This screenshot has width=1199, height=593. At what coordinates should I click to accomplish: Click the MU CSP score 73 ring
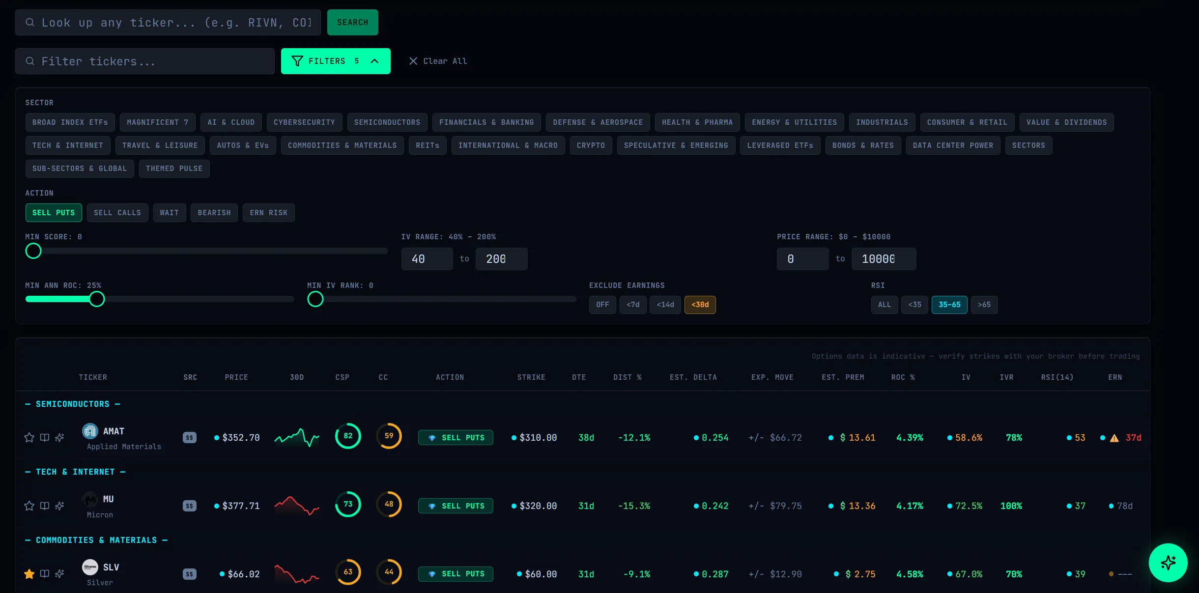(348, 504)
